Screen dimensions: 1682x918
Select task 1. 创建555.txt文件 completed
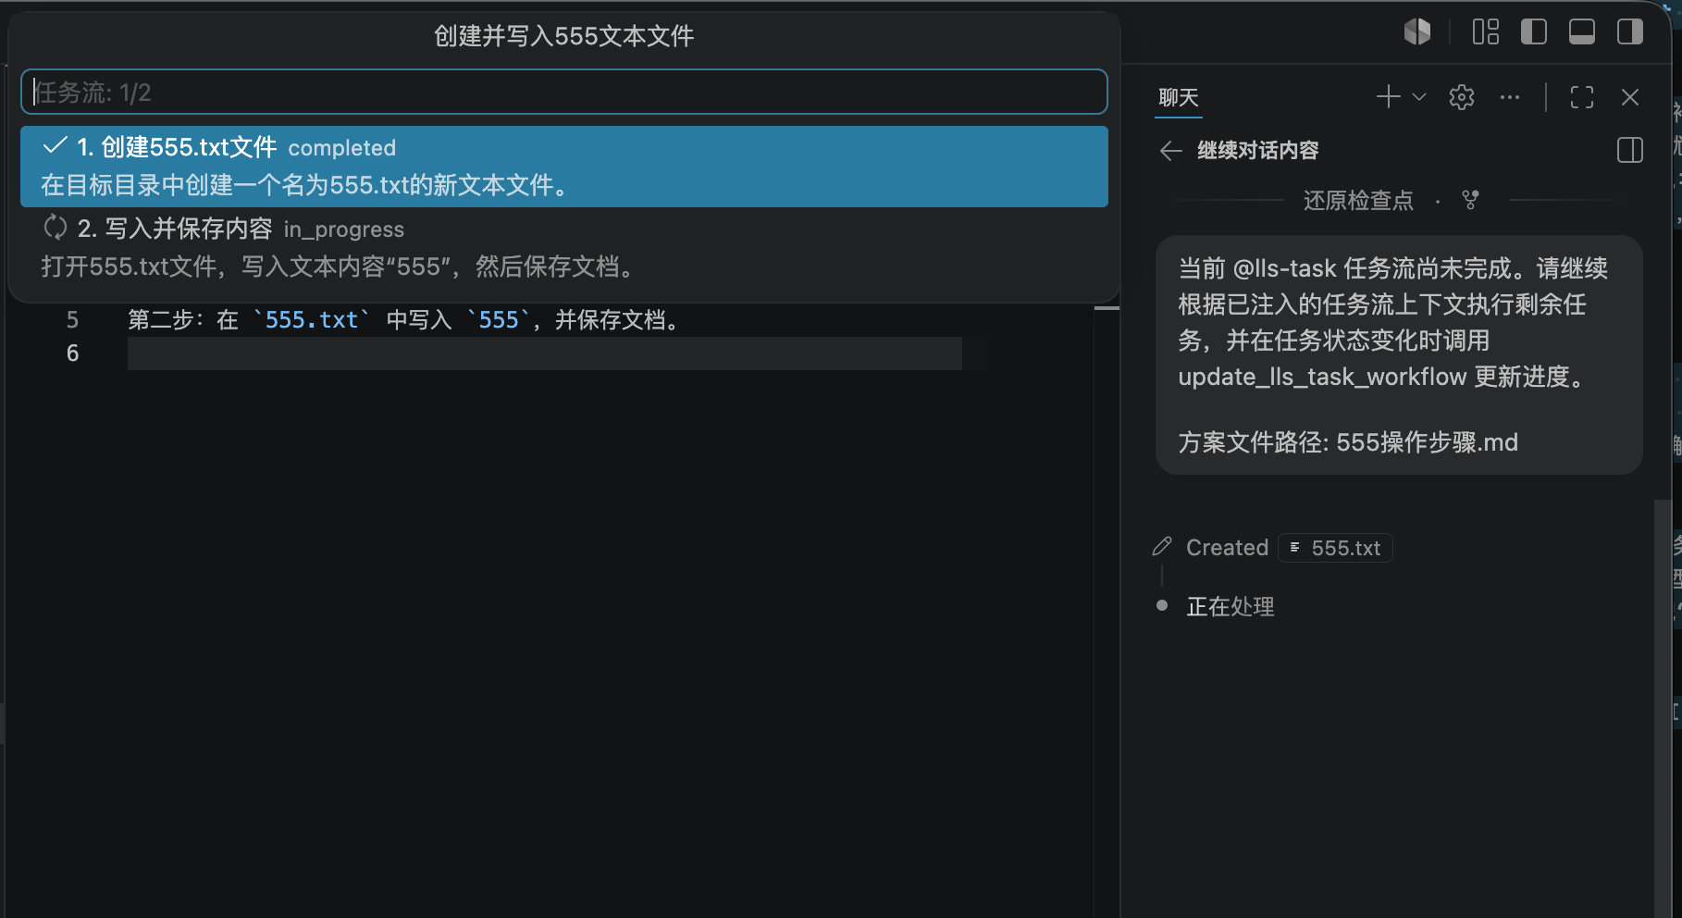tap(564, 167)
